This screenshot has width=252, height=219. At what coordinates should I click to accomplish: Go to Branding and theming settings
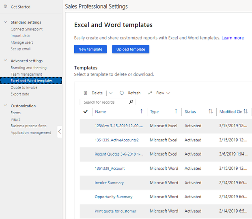click(28, 68)
